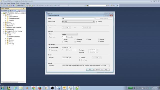Check the Friday checkbox
This screenshot has width=160, height=90.
tap(87, 39)
